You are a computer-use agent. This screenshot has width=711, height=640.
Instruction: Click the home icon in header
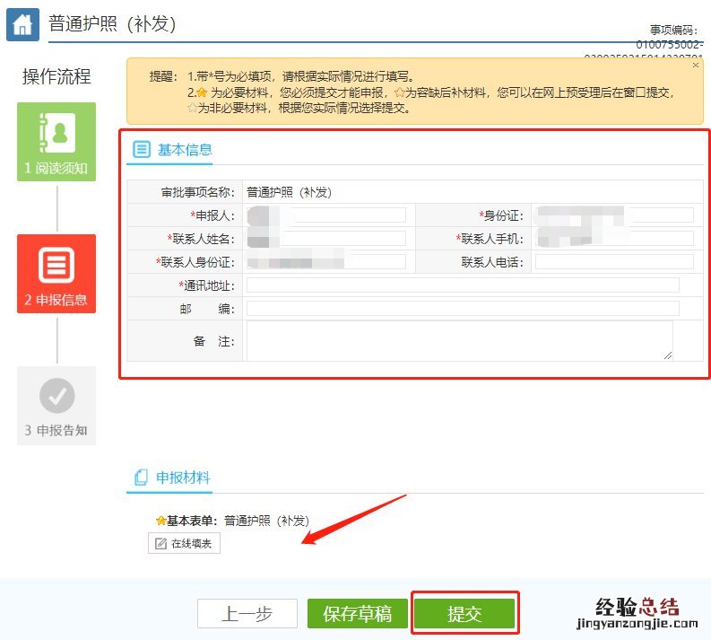tap(22, 24)
